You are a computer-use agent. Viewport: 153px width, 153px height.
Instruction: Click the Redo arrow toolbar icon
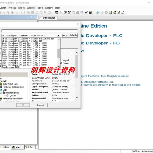coord(41,13)
